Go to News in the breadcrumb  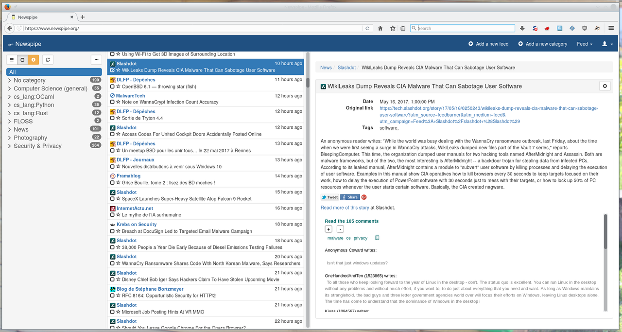(x=326, y=68)
